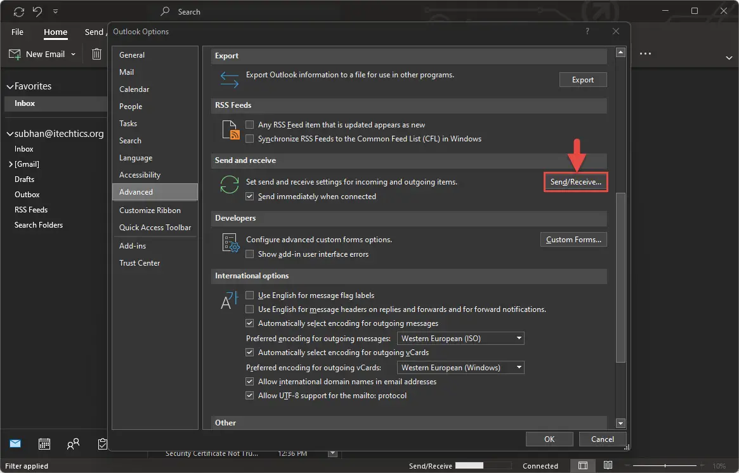Viewport: 739px width, 473px height.
Task: Select the Accessibility options category
Action: (x=155, y=175)
